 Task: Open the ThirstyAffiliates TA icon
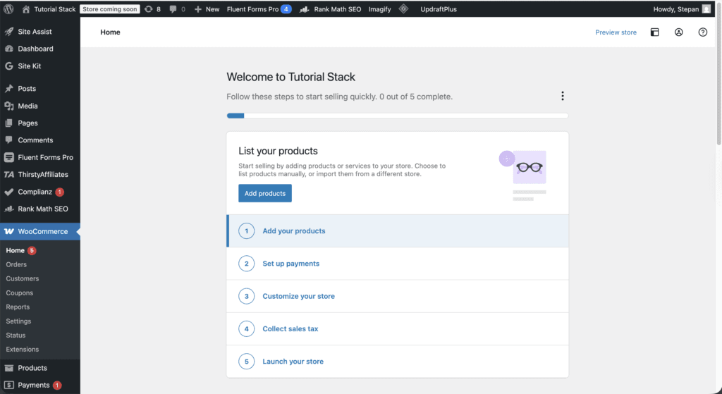pos(8,175)
